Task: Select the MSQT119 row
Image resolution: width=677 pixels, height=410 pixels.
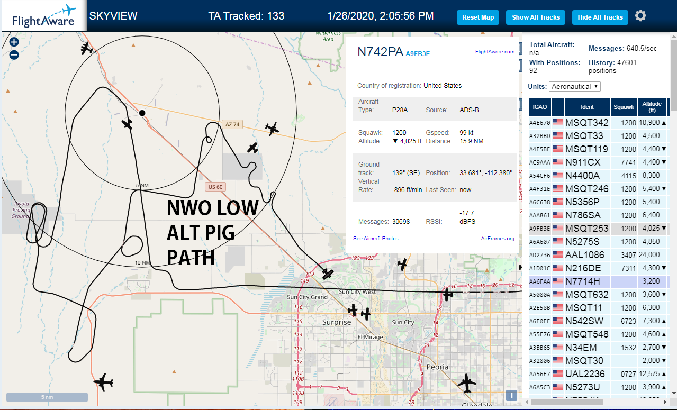Action: (x=598, y=149)
